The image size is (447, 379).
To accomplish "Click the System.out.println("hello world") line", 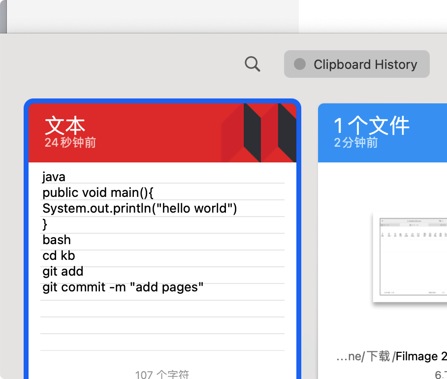I will coord(140,208).
